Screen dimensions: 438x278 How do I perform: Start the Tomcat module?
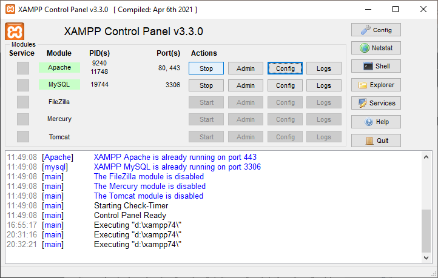[x=206, y=137]
